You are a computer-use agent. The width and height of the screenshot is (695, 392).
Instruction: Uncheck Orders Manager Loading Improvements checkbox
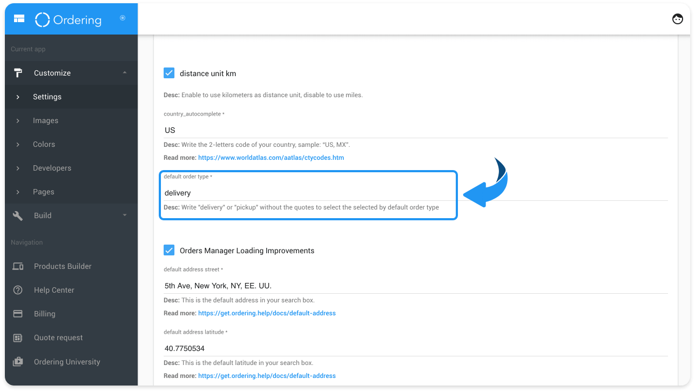pos(169,250)
